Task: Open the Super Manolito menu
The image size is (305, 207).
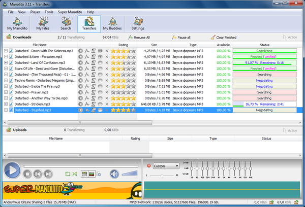Action: point(70,12)
